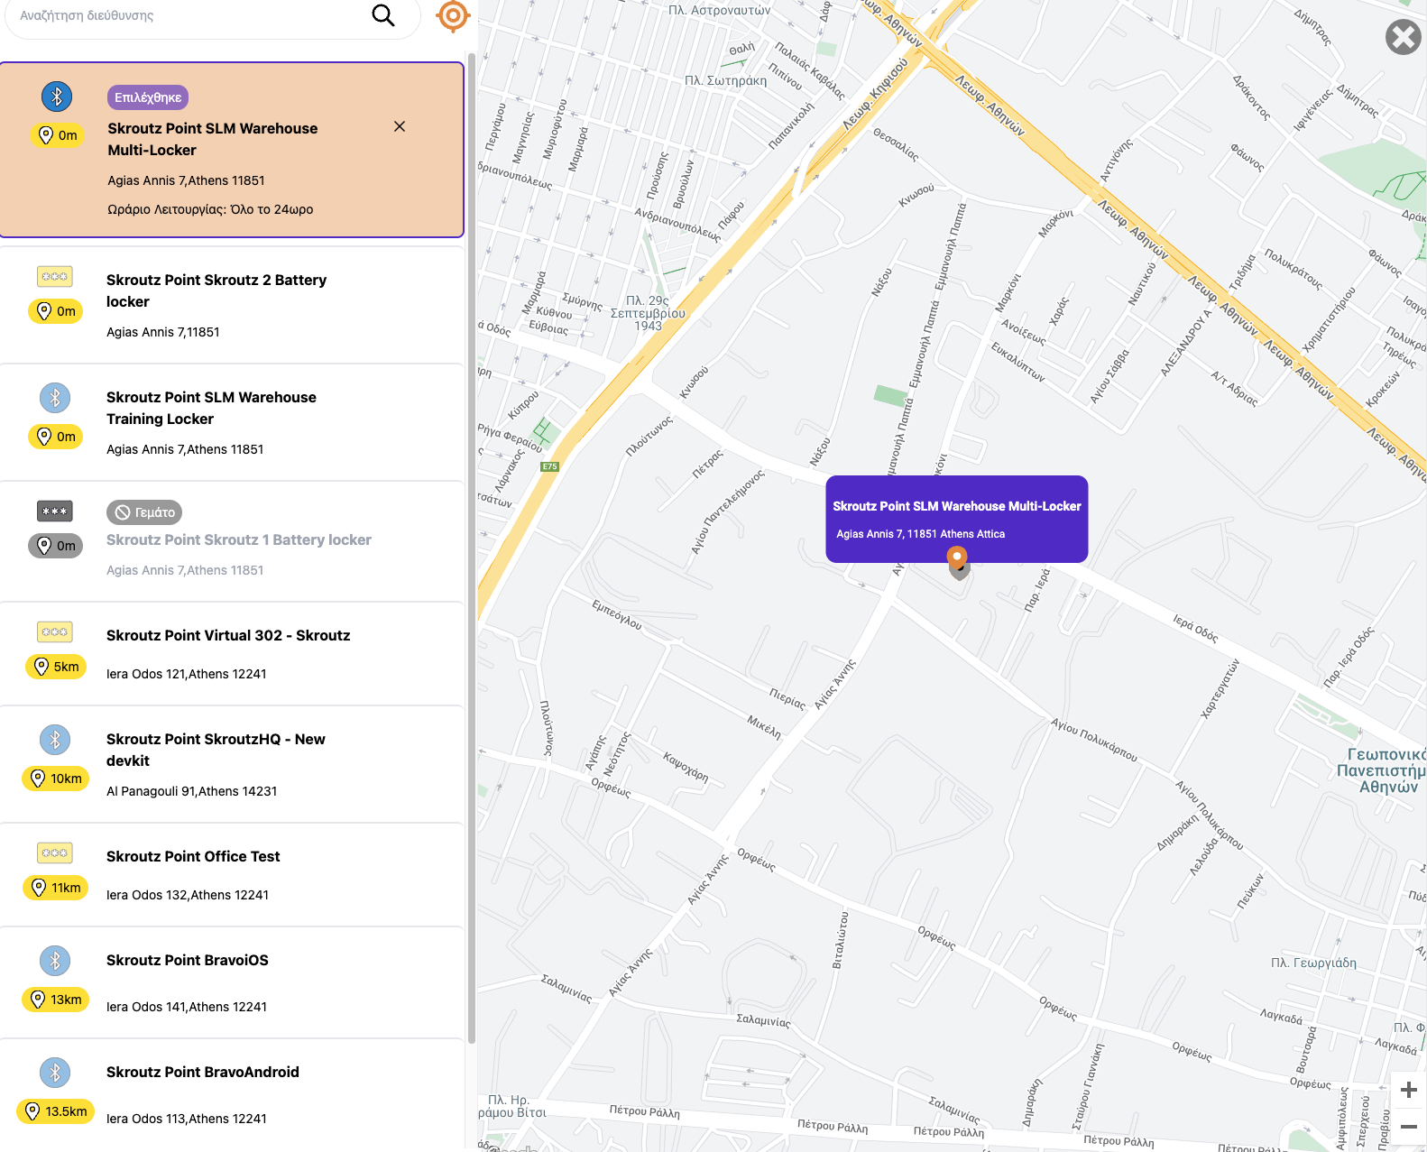Click Bluetooth icon for SkroutzHQ - New devkit
This screenshot has width=1427, height=1152.
(x=55, y=740)
